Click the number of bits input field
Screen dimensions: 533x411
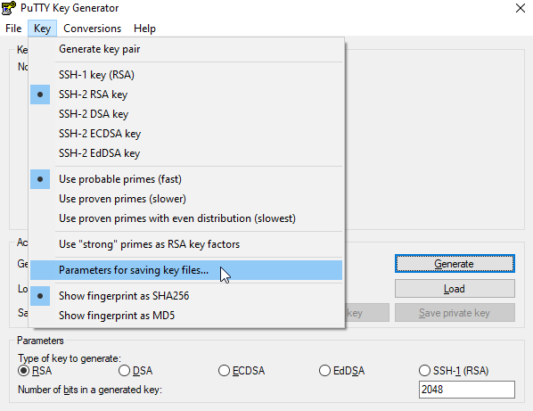[467, 390]
